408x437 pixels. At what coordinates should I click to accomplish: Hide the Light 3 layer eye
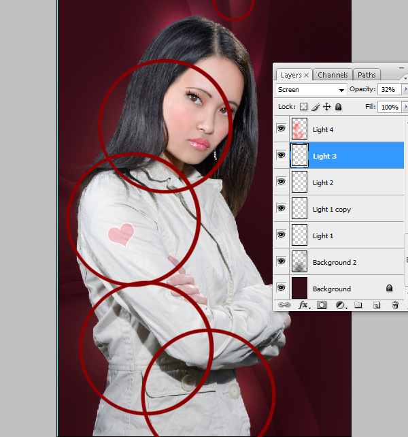pyautogui.click(x=281, y=155)
